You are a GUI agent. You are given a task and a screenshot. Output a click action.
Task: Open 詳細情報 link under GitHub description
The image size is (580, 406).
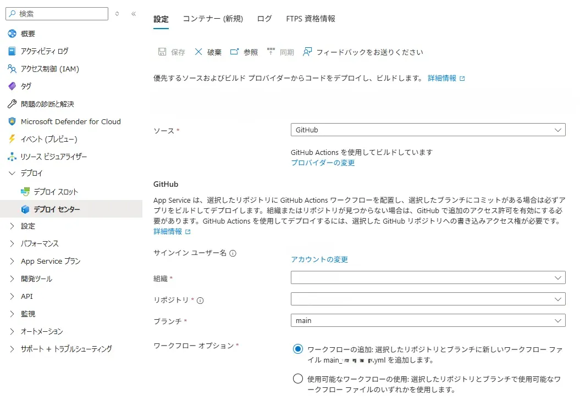coord(168,232)
